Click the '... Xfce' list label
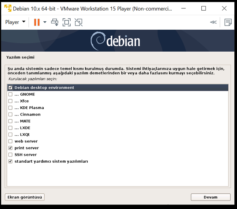This screenshot has width=237, height=209. point(22,101)
